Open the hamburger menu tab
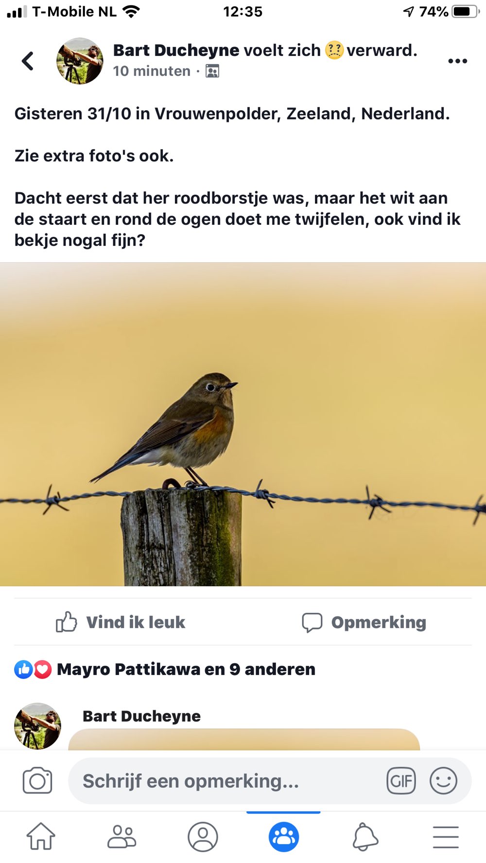 point(446,837)
